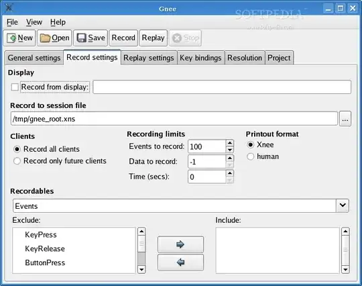Click the Data to record value field

pos(206,162)
